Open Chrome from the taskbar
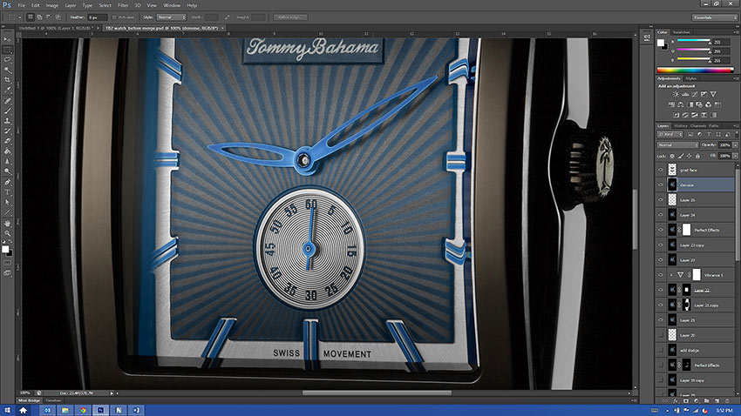Viewport: 741px width, 416px height. [83, 410]
